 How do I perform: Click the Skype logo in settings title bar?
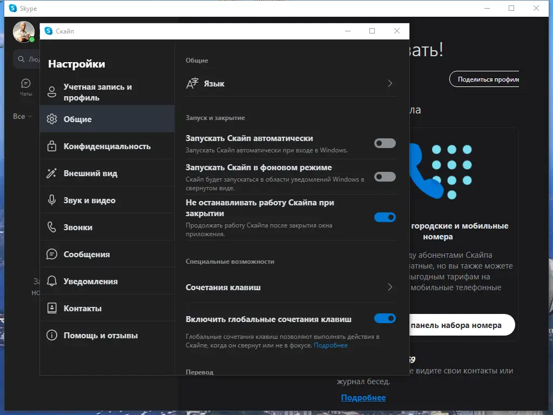[x=49, y=31]
